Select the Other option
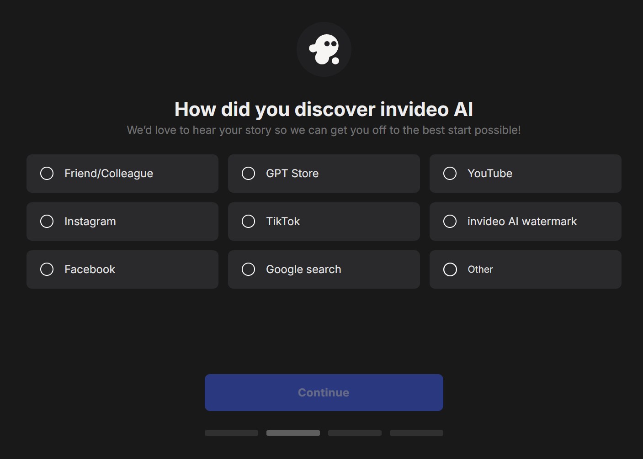643x459 pixels. 525,269
